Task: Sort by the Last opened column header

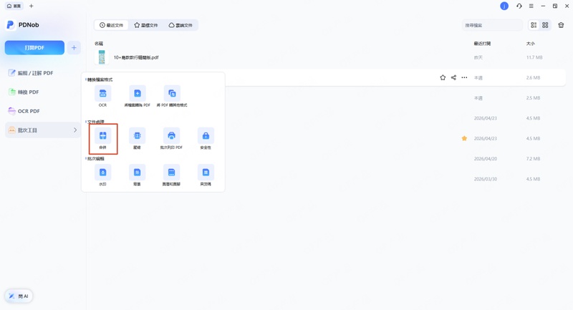Action: 482,44
